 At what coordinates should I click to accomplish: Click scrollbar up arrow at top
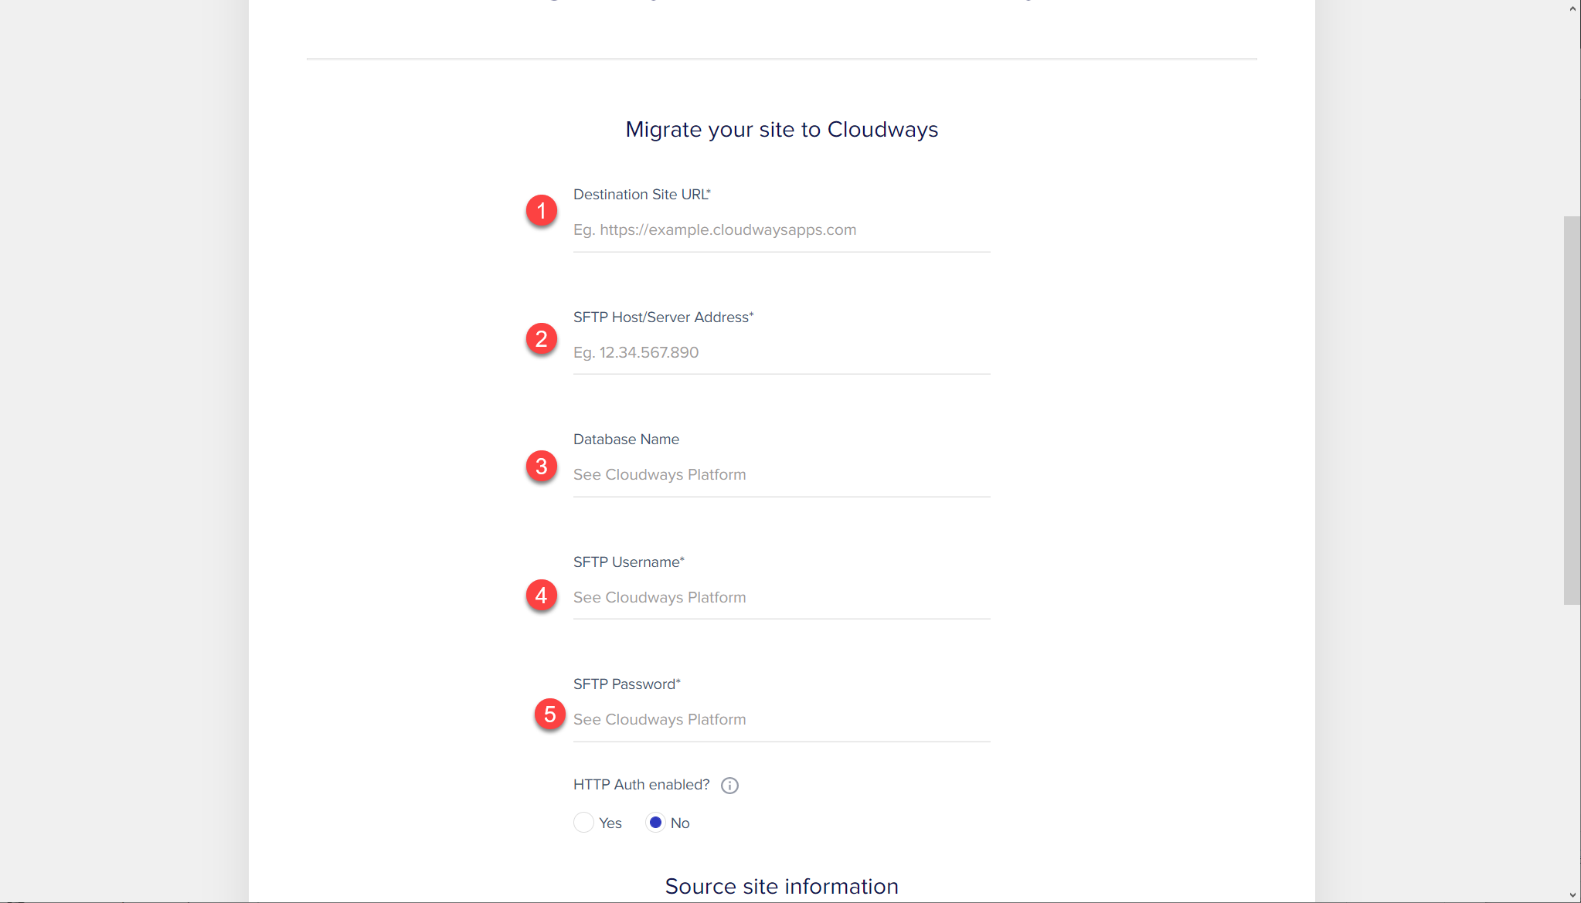(x=1572, y=8)
